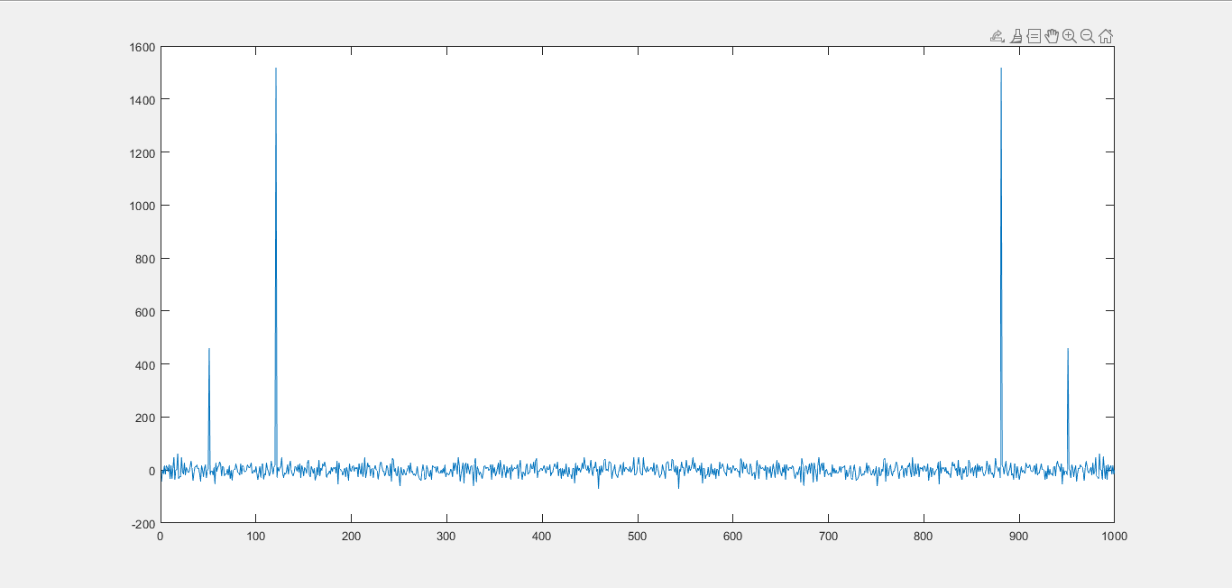Viewport: 1232px width, 588px height.
Task: Click the y-axis tick label 800
Action: (146, 259)
